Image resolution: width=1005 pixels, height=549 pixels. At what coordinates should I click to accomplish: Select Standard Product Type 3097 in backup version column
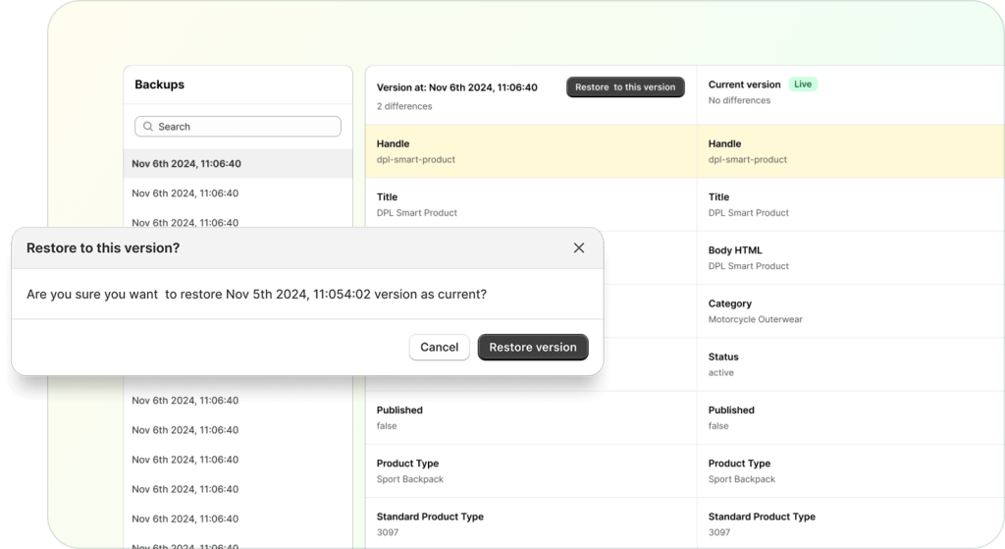(530, 523)
